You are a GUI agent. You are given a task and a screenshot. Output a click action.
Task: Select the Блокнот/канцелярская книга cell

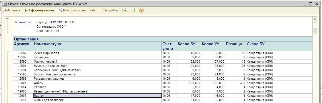[x=97, y=75]
